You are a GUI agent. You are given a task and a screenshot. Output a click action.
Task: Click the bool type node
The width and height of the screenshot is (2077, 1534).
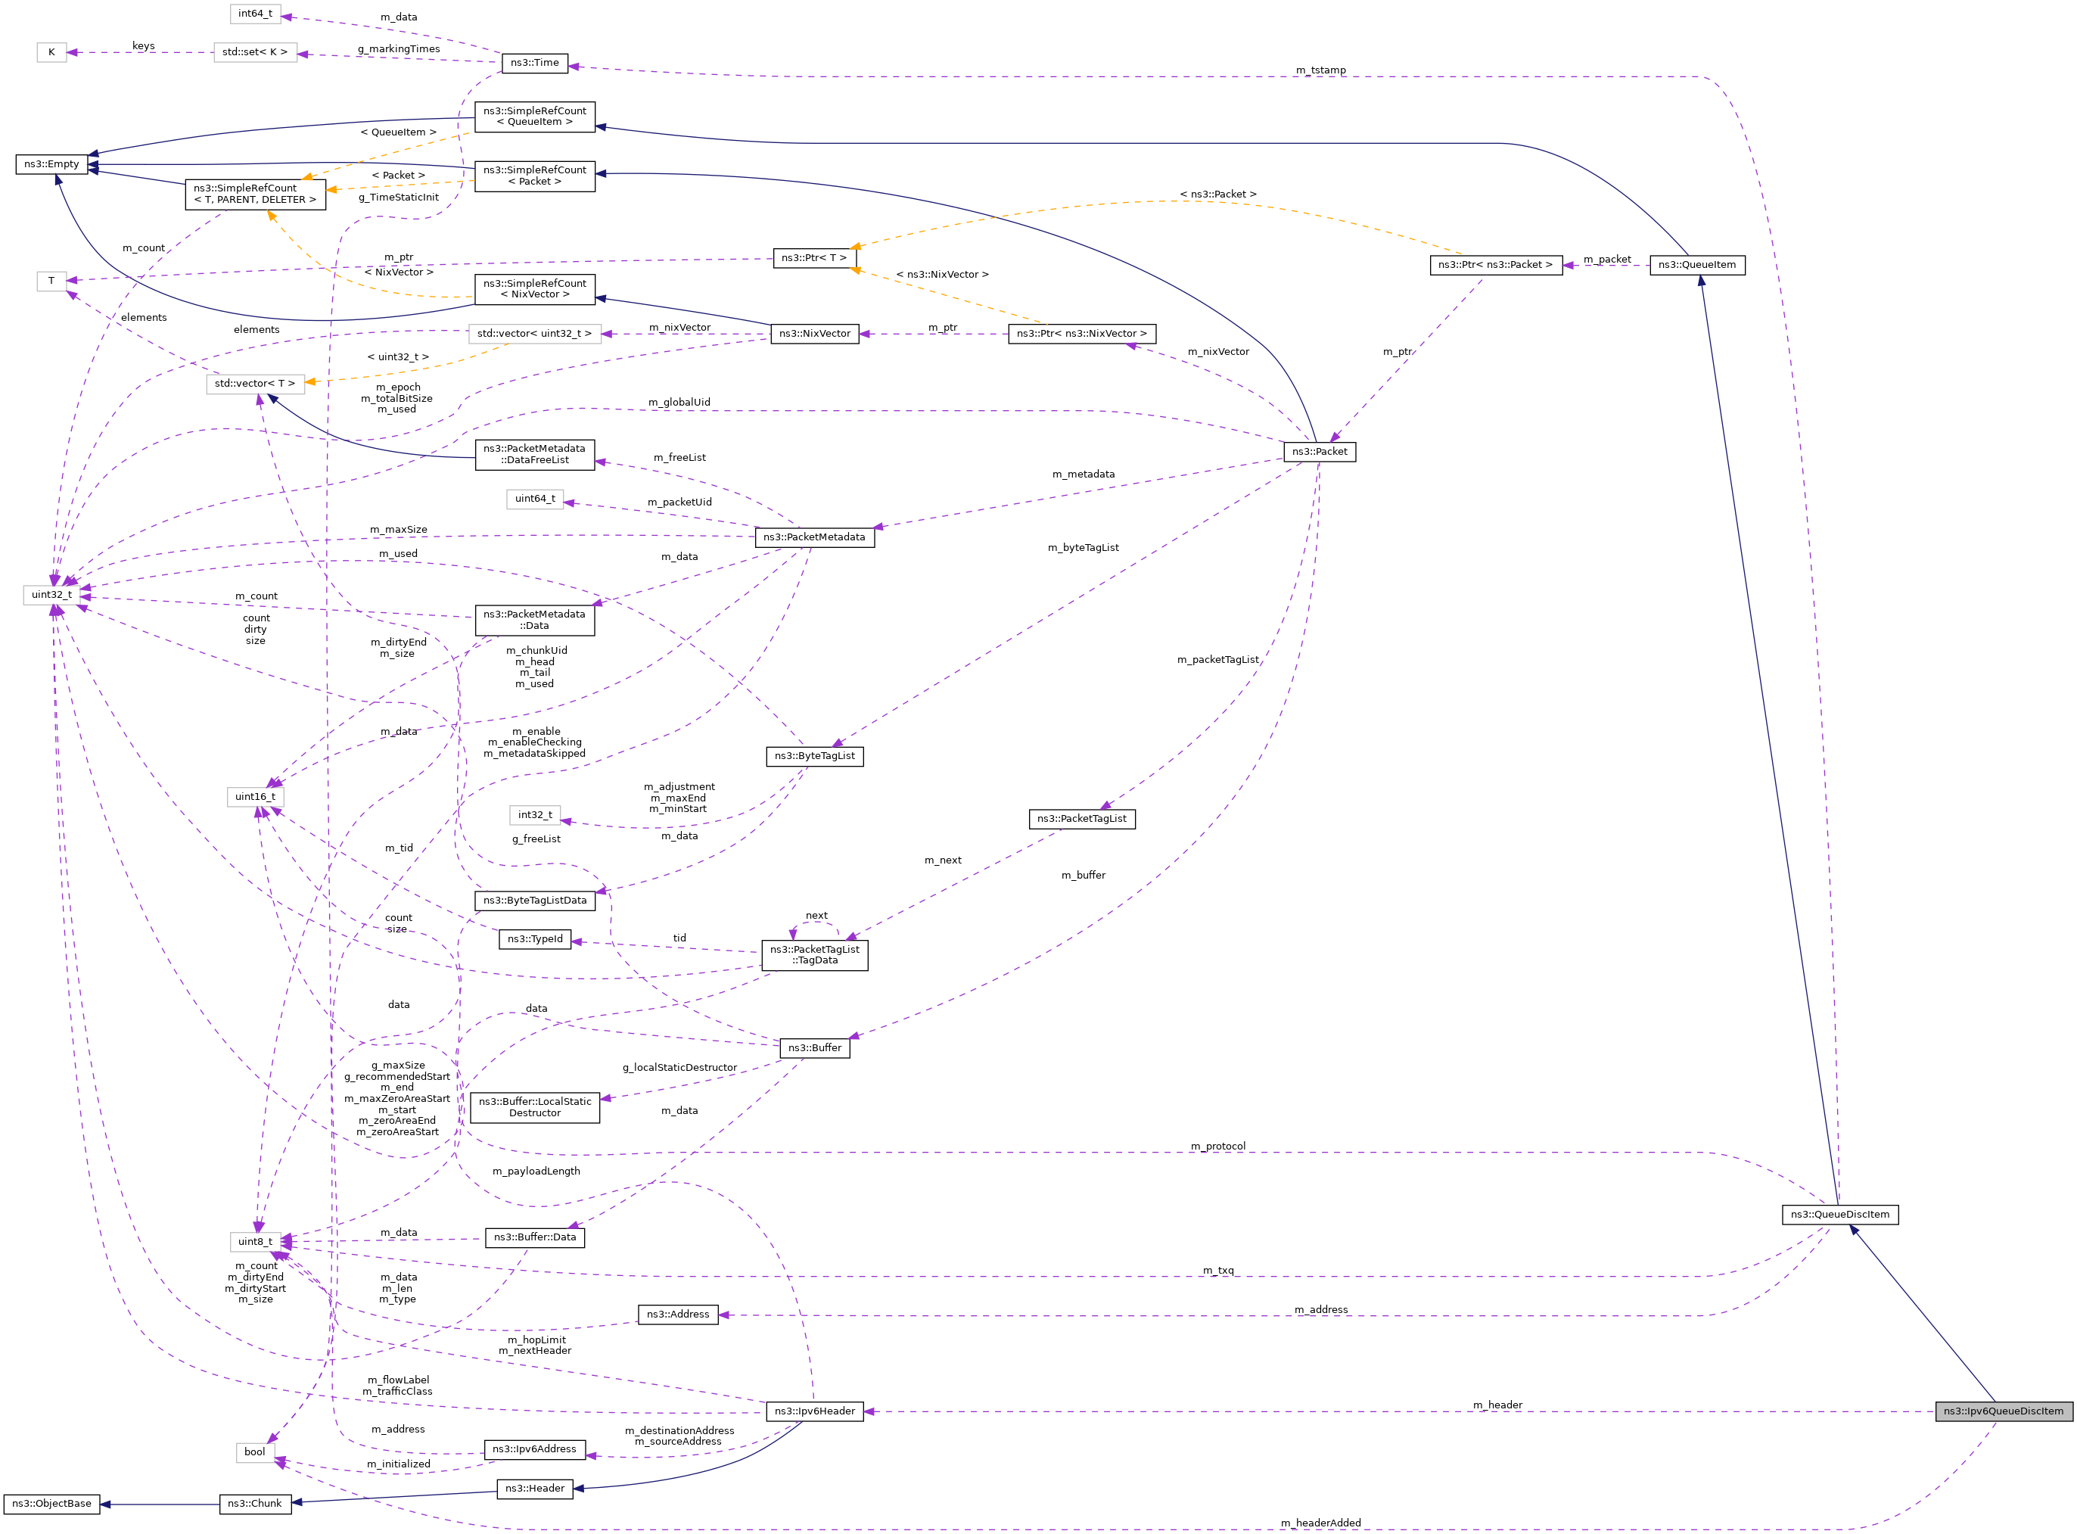[x=254, y=1452]
